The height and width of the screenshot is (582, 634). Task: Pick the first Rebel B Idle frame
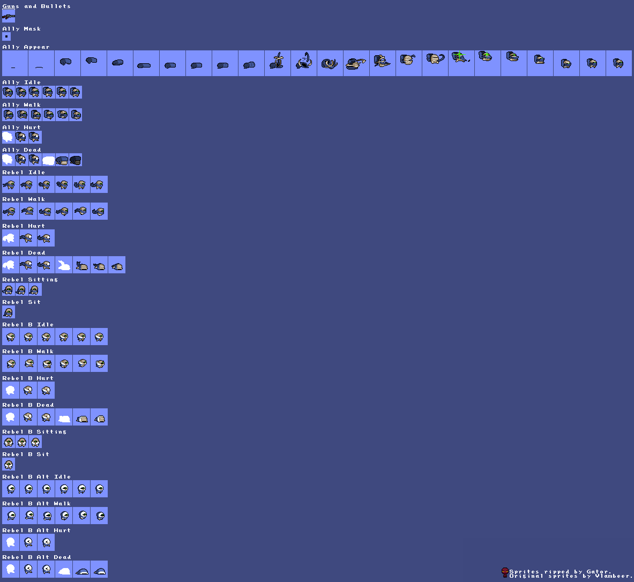[11, 337]
